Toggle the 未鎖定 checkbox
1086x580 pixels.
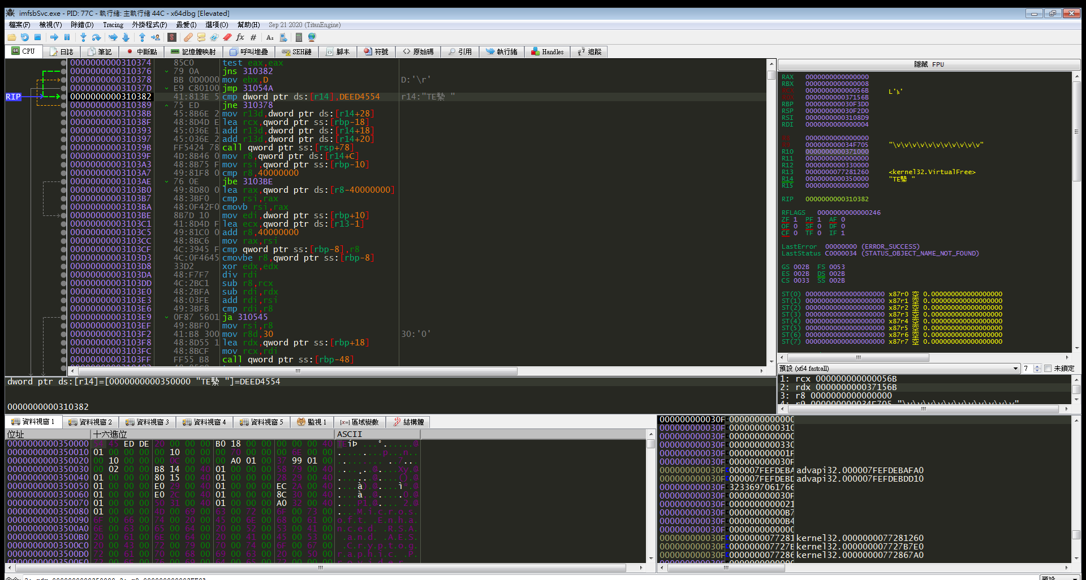tap(1048, 369)
